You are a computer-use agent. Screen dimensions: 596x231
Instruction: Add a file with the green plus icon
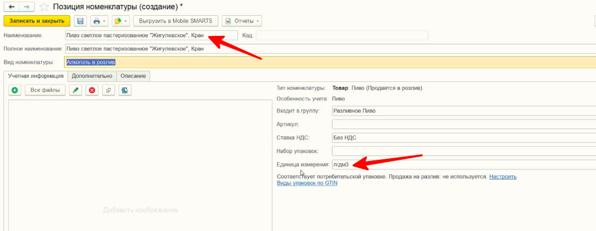(15, 90)
